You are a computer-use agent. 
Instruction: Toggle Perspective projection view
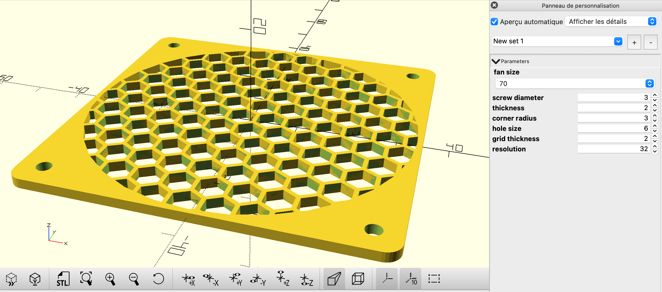[x=334, y=279]
